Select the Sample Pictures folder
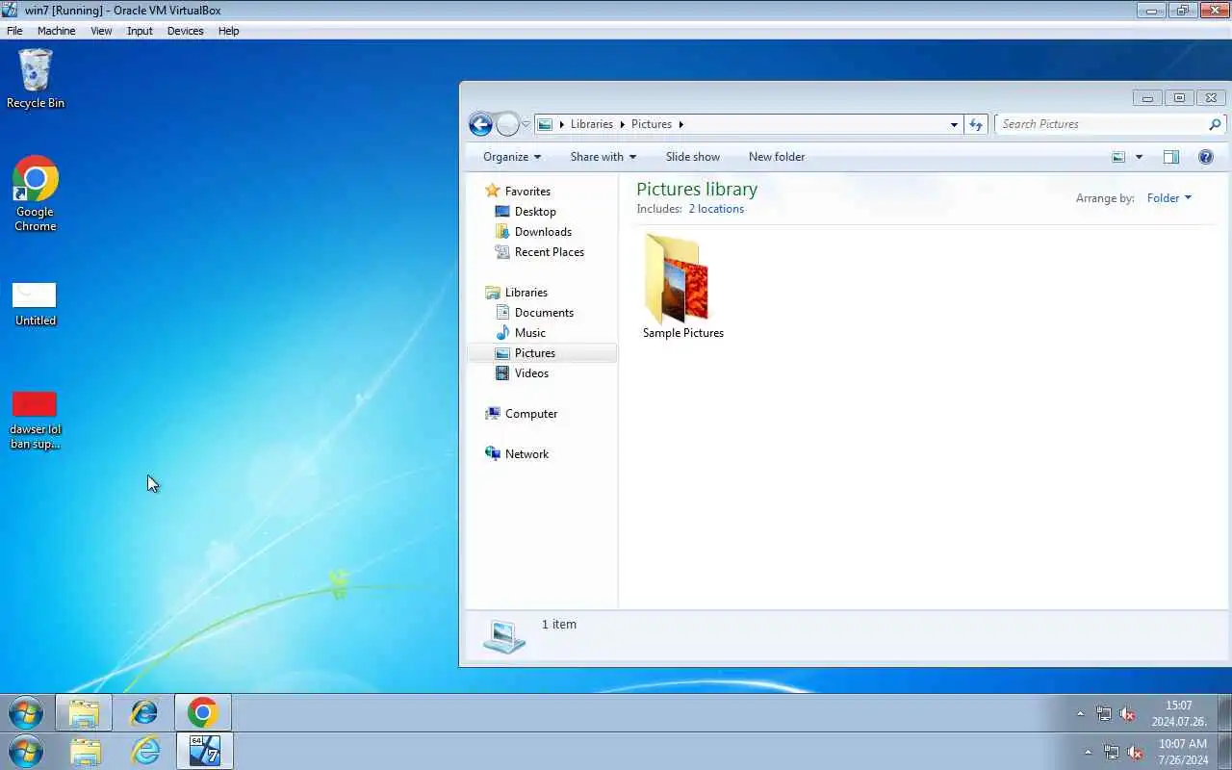The height and width of the screenshot is (770, 1232). [683, 286]
